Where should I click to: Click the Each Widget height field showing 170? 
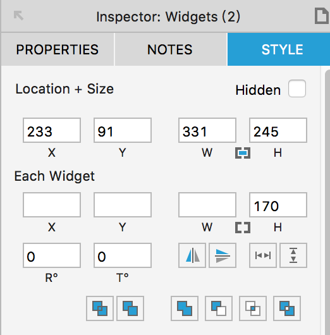pyautogui.click(x=278, y=205)
